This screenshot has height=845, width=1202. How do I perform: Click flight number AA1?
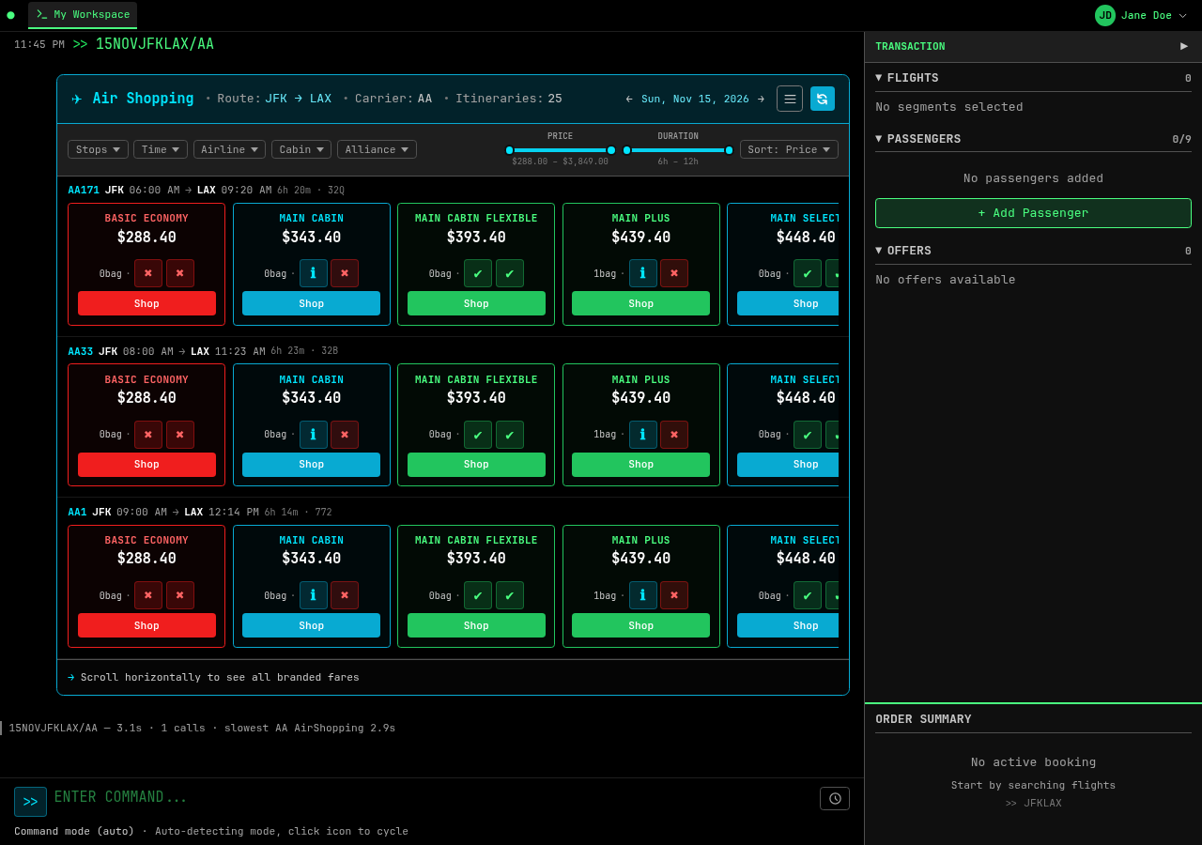point(77,512)
